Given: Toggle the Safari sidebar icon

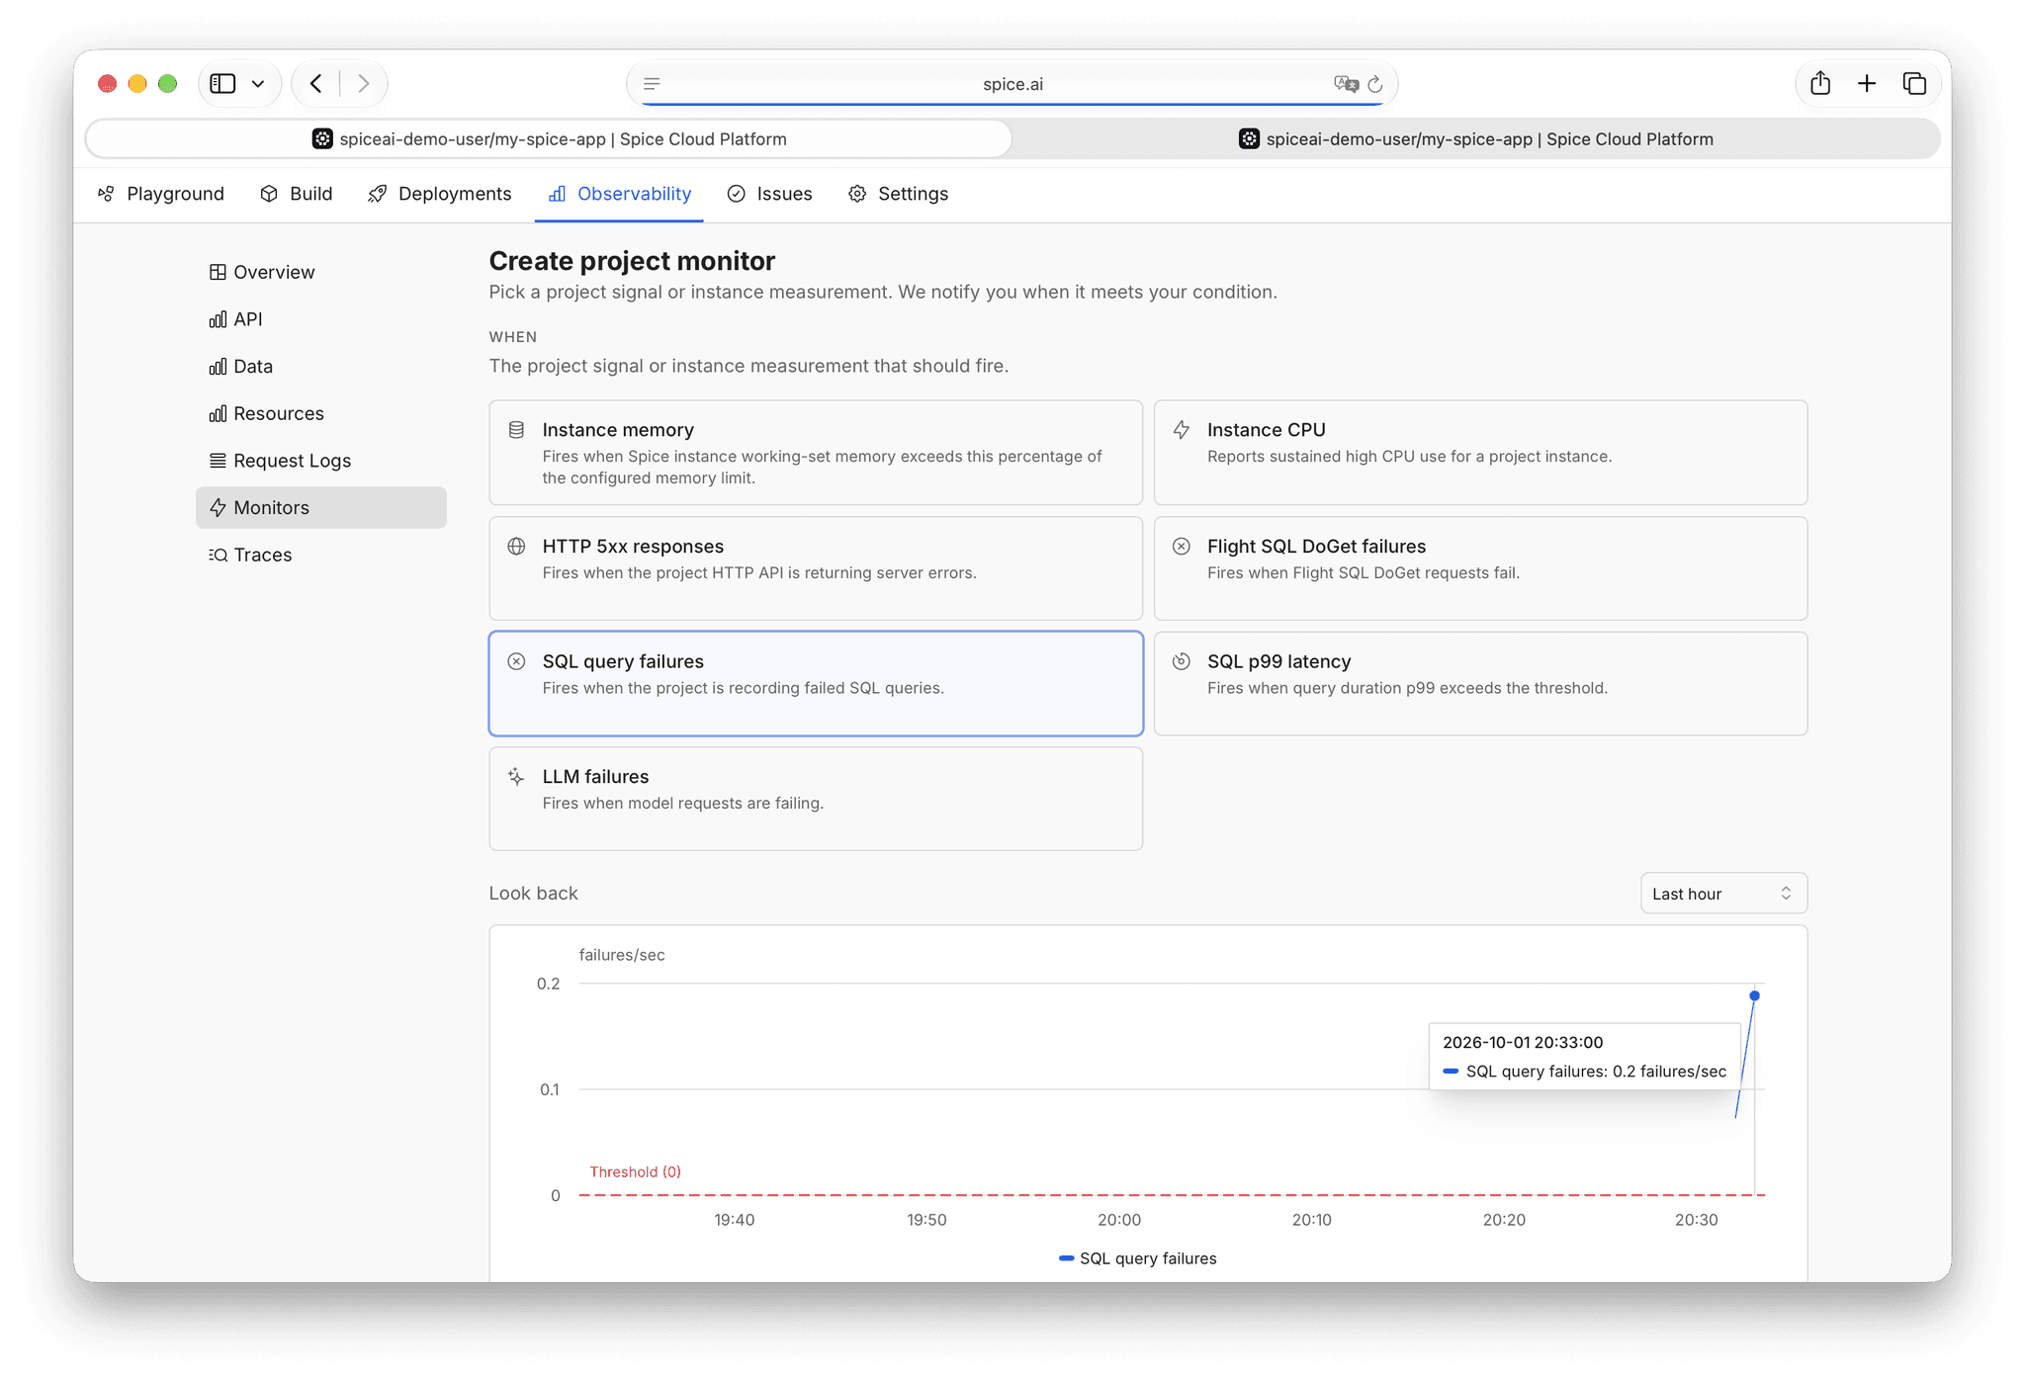Looking at the screenshot, I should [x=222, y=84].
